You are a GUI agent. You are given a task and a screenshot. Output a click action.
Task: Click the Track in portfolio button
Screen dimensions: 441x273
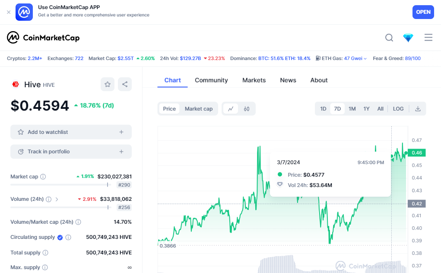71,152
